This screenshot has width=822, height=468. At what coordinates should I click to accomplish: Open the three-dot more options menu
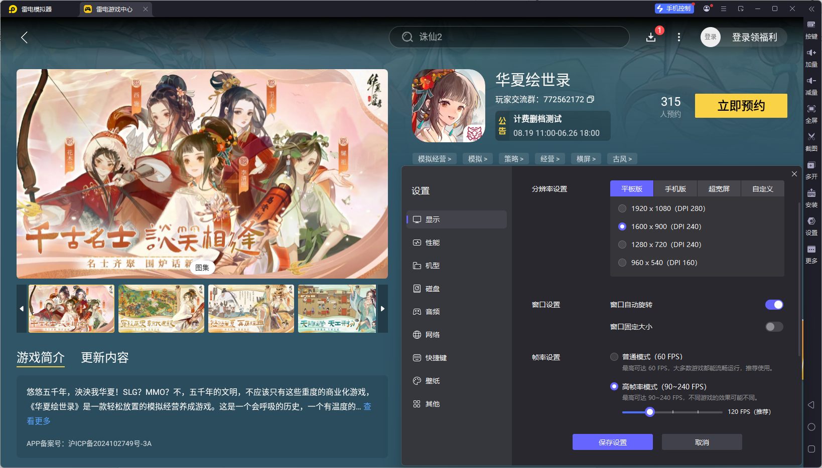click(679, 37)
